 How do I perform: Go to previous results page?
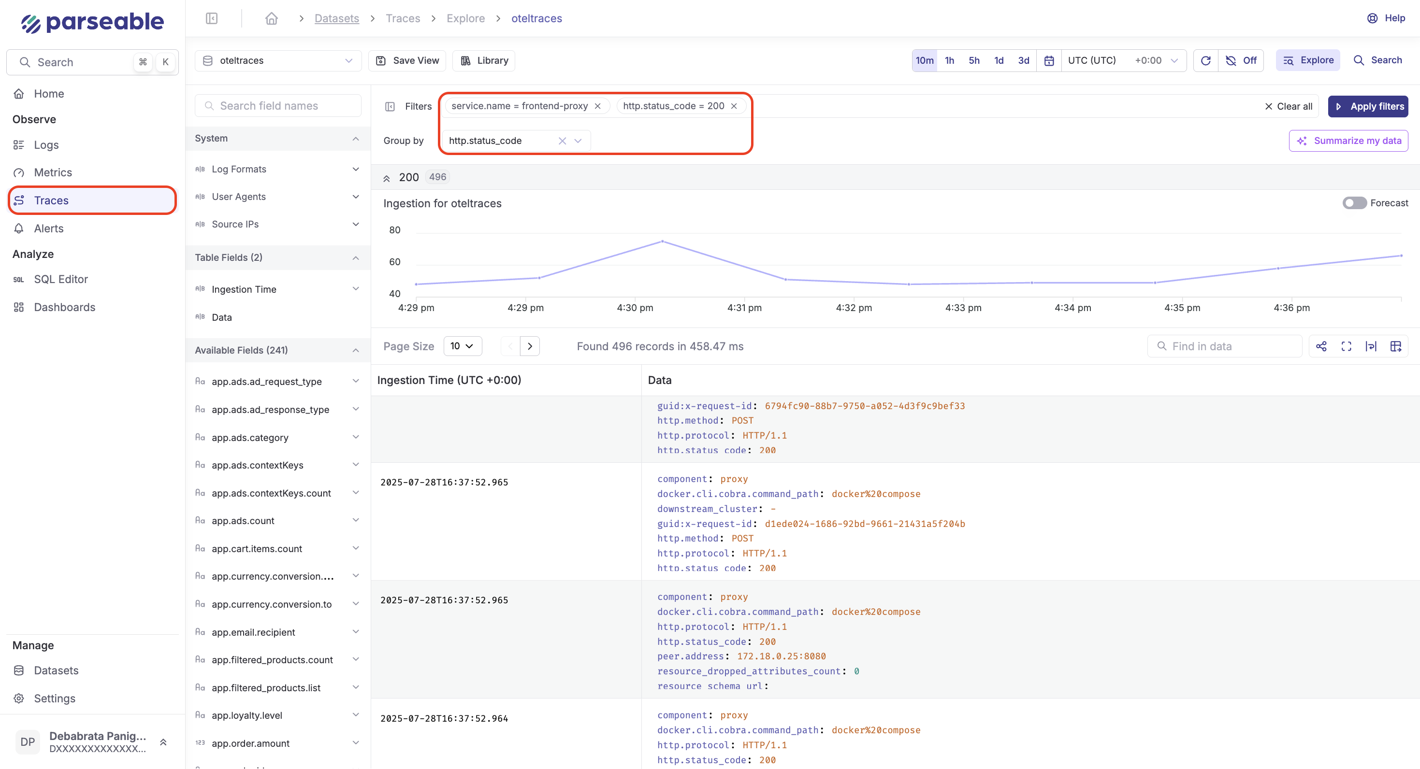coord(510,346)
